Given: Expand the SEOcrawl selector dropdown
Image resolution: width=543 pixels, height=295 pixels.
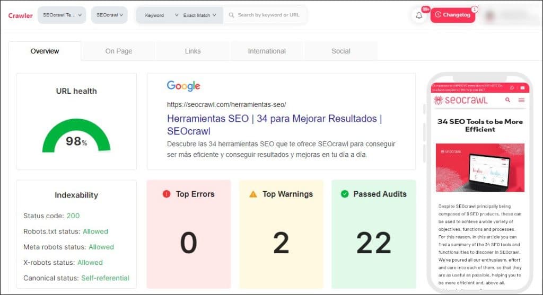Looking at the screenshot, I should tap(109, 15).
